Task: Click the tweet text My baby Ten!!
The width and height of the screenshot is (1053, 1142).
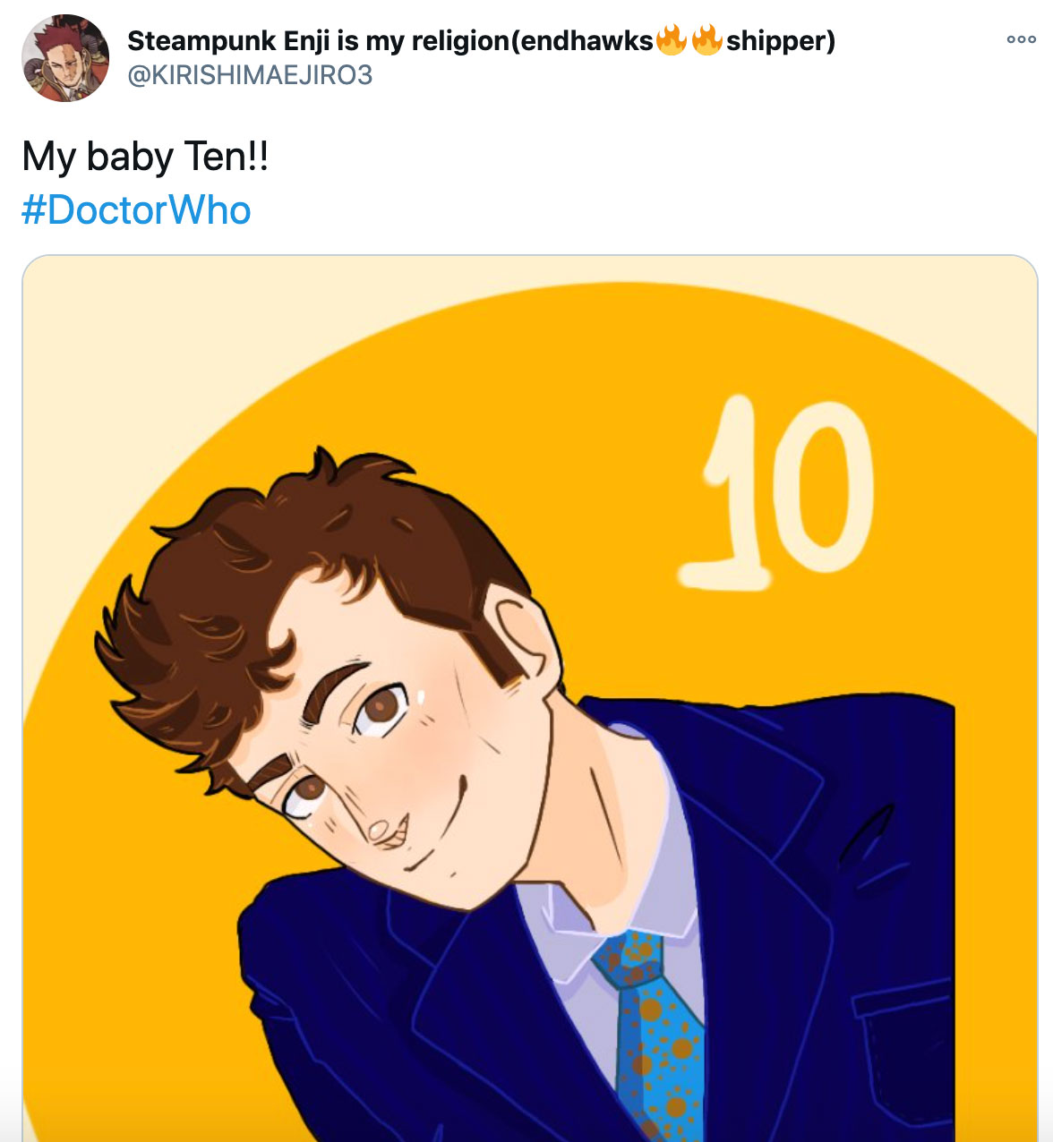Action: [145, 157]
